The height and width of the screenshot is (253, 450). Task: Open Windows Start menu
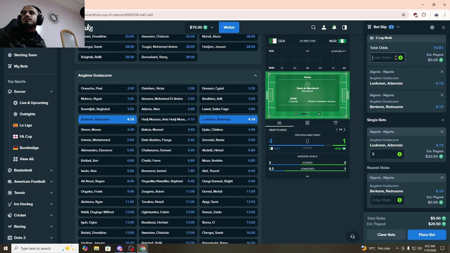tap(5, 248)
